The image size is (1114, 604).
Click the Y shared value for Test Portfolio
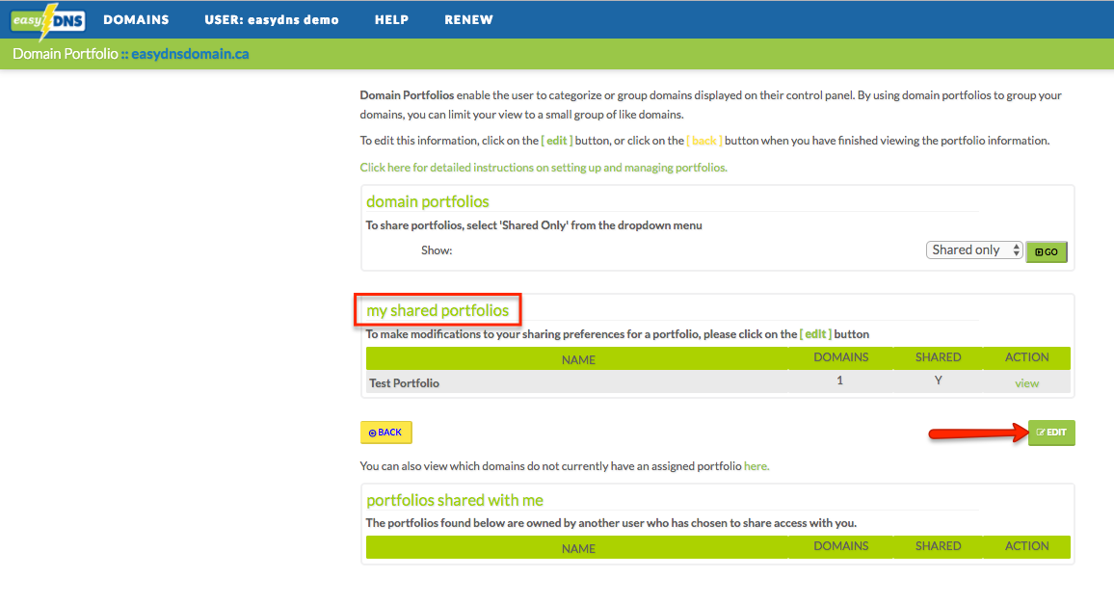coord(938,381)
